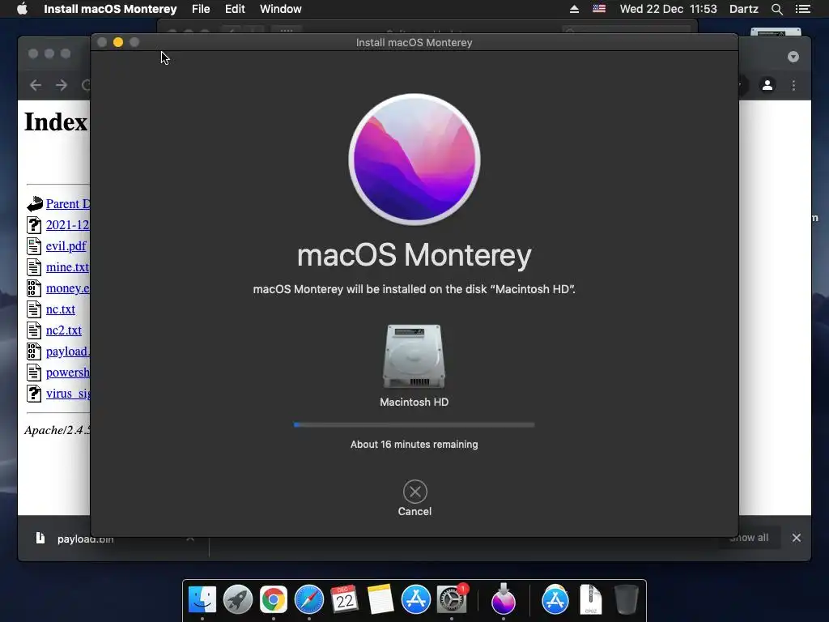Open the Trash from the Dock
The width and height of the screenshot is (829, 622).
[x=627, y=600]
